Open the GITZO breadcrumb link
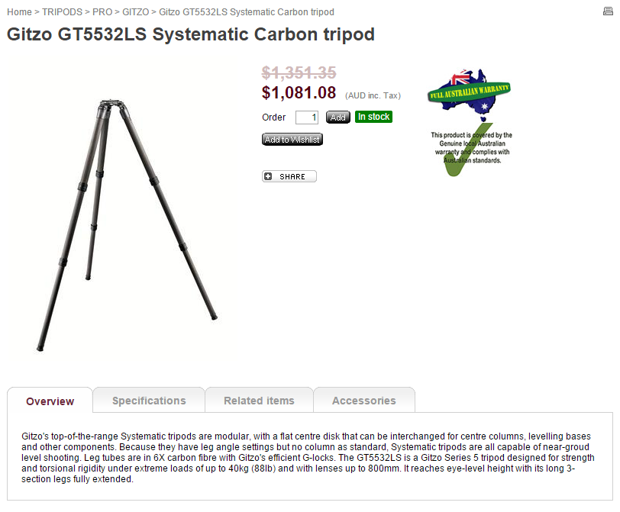Image resolution: width=620 pixels, height=512 pixels. (x=136, y=12)
